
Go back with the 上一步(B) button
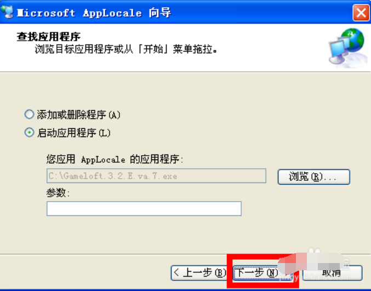[198, 273]
